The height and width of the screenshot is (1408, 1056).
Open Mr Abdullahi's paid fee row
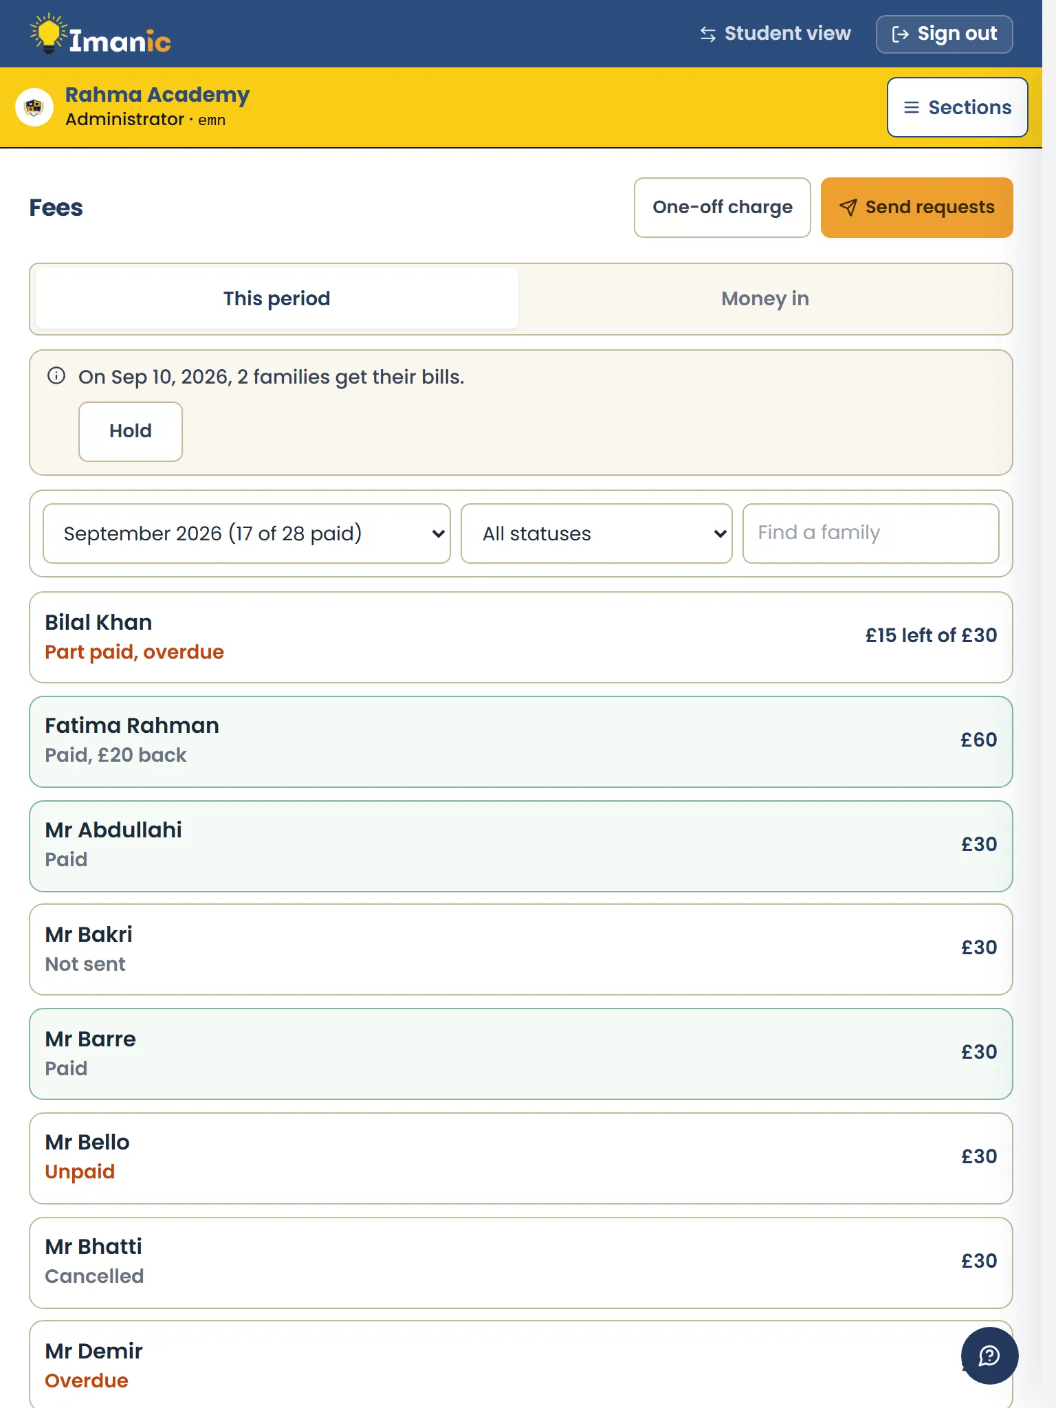coord(521,846)
